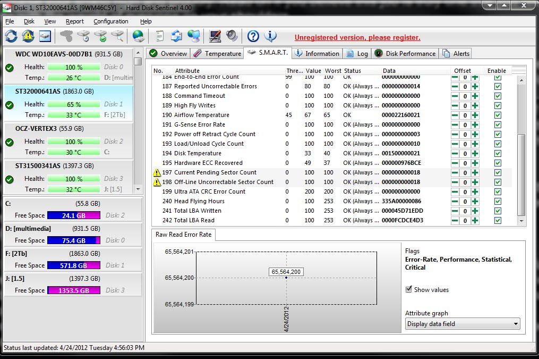Click disk list scroll-up arrow

(138, 53)
